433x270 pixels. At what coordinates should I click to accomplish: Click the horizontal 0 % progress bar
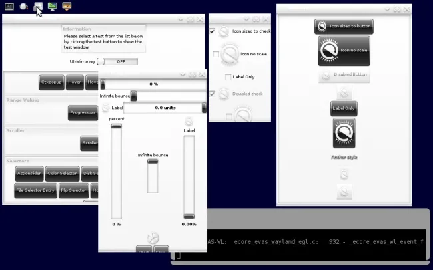153,84
